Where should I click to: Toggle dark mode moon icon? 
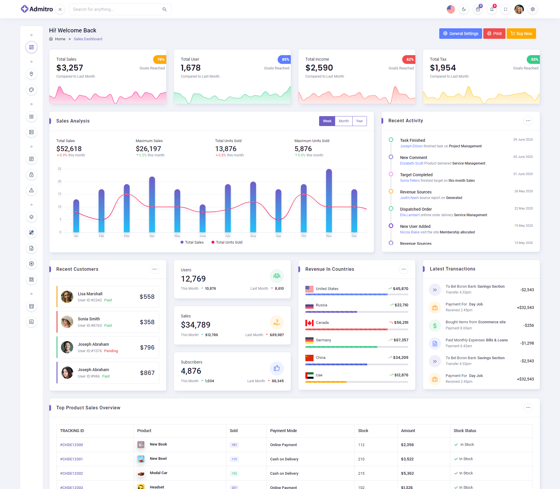(464, 9)
